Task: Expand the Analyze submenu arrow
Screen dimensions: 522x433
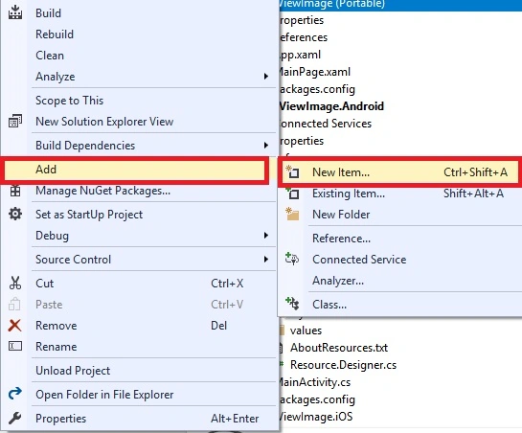Action: point(265,77)
